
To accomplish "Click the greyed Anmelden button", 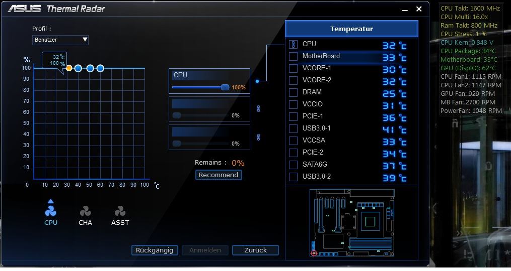I will (x=205, y=250).
